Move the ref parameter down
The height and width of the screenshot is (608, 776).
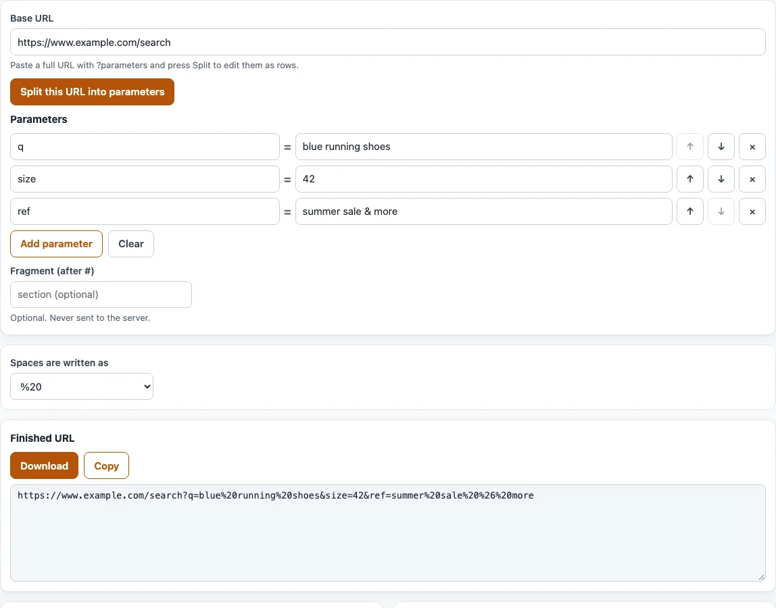click(721, 211)
